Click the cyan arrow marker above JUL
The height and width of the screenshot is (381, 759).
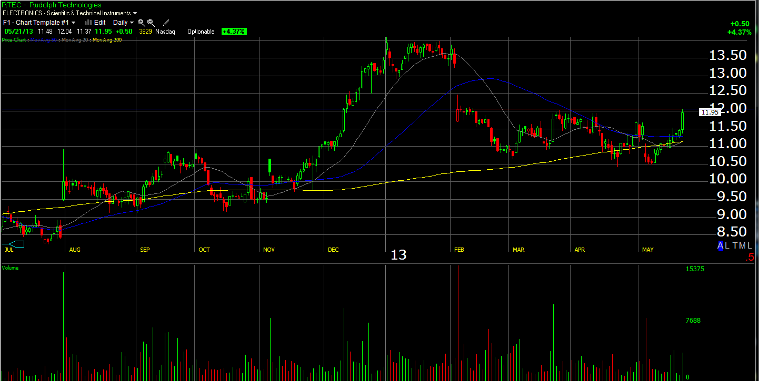point(13,244)
